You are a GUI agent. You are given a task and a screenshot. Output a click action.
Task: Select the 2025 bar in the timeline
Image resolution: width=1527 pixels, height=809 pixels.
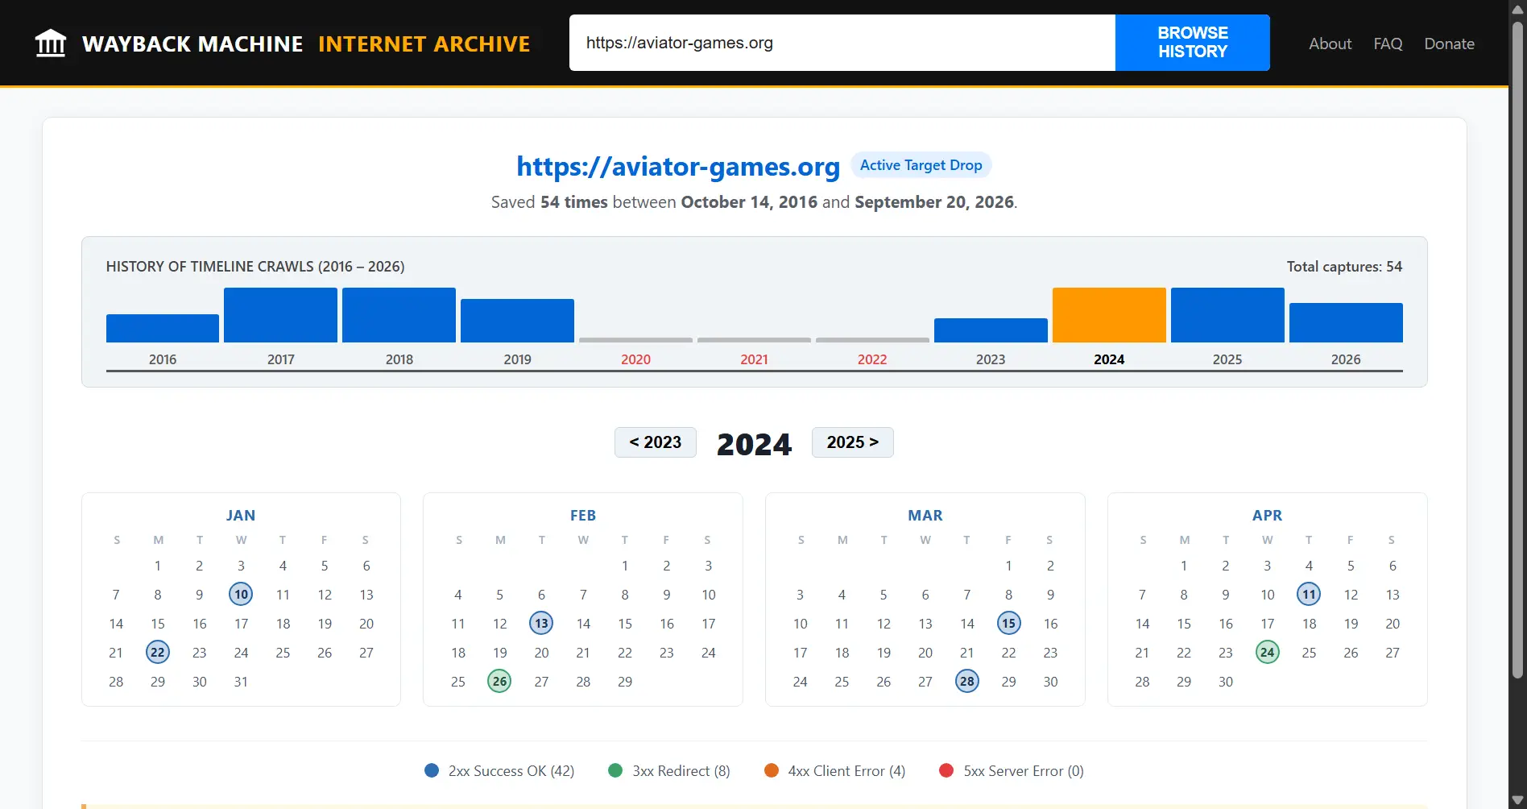1227,315
